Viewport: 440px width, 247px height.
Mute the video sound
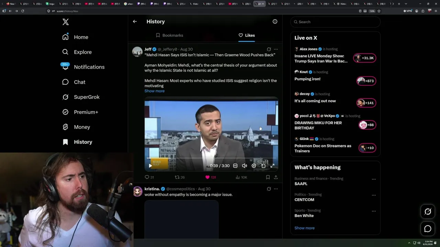[x=244, y=166]
